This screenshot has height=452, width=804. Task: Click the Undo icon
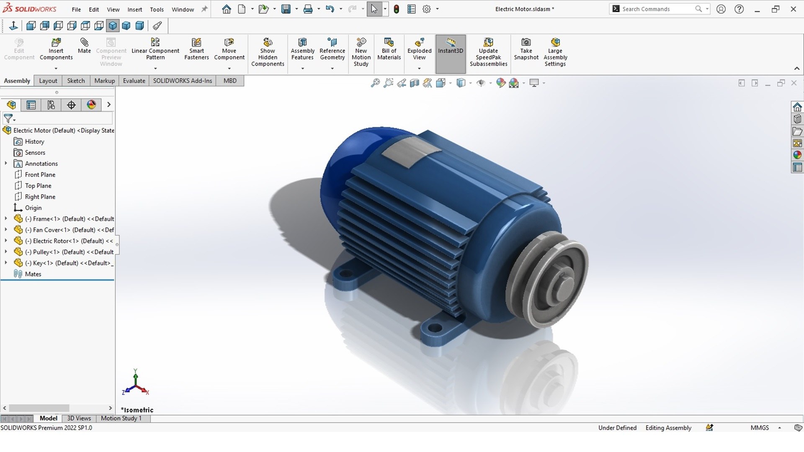coord(330,9)
